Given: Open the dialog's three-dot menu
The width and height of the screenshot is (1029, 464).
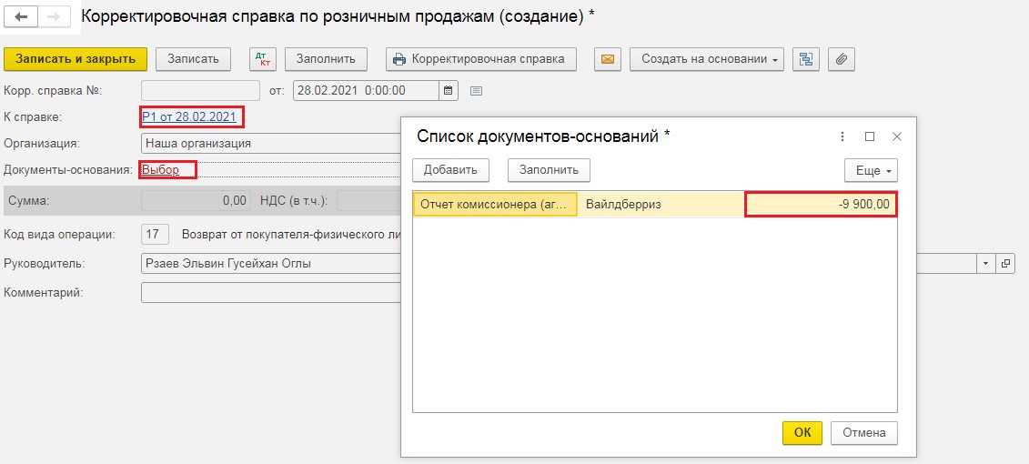Looking at the screenshot, I should click(842, 136).
